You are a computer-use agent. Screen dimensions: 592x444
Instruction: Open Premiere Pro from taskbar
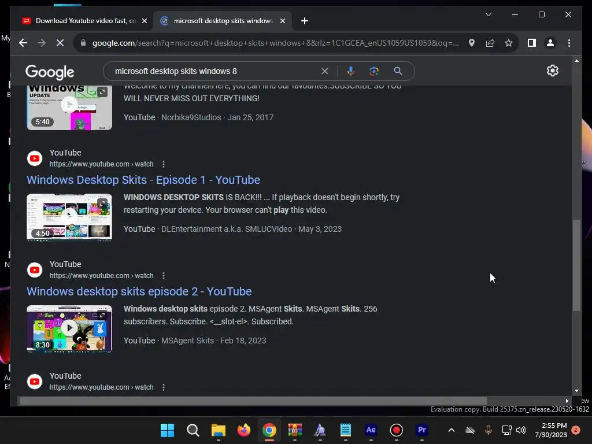(421, 430)
